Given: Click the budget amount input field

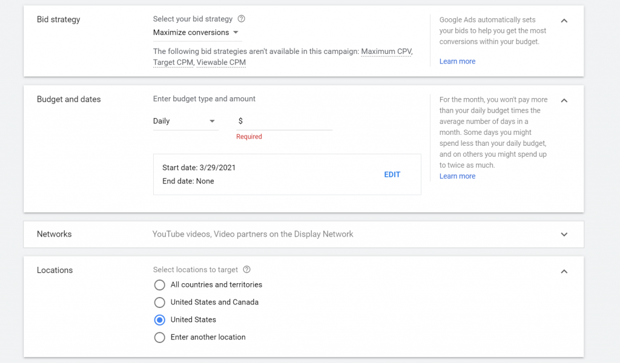Looking at the screenshot, I should click(285, 121).
